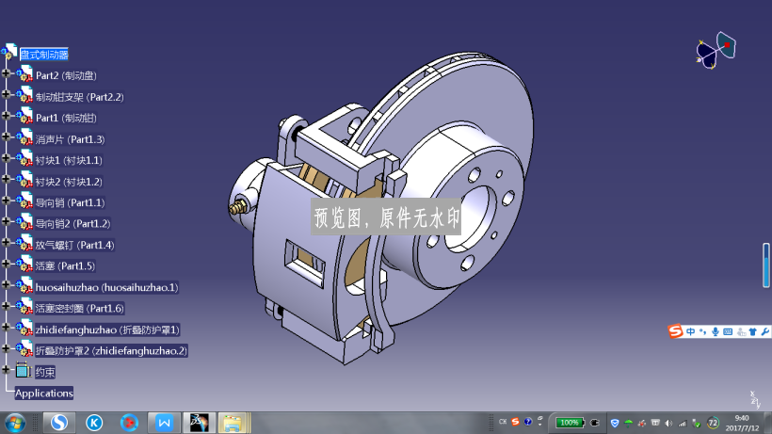
Task: Select 衬块1 (衬块1.1) label
Action: pos(69,160)
